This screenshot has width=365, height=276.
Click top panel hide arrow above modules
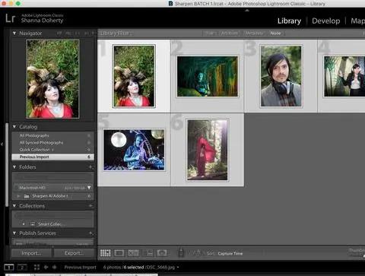tap(247, 11)
